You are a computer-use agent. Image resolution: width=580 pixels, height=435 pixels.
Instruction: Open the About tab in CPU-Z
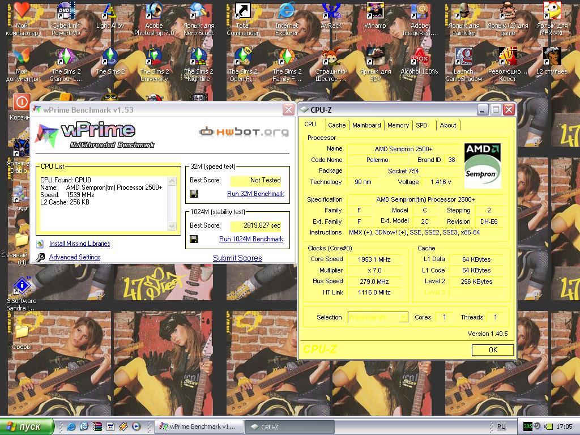tap(447, 125)
